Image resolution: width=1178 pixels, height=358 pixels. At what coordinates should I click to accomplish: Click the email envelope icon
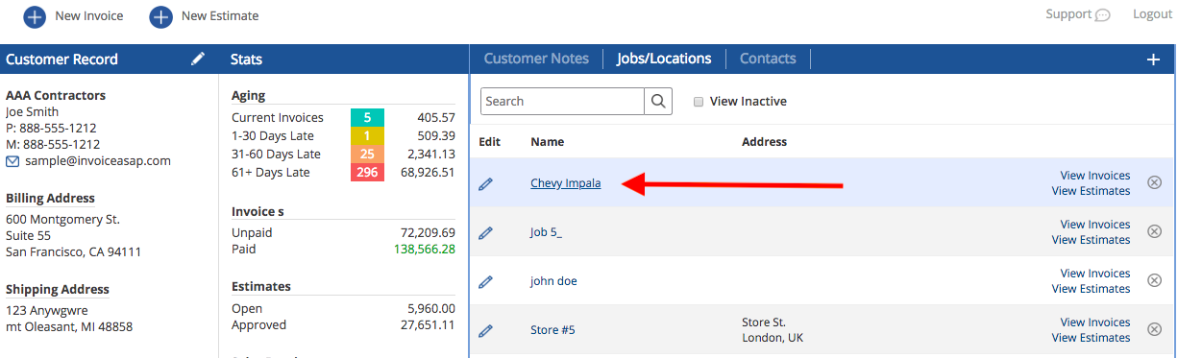(12, 161)
